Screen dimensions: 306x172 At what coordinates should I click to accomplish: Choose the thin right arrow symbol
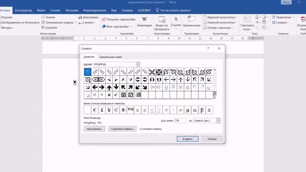(x=173, y=80)
